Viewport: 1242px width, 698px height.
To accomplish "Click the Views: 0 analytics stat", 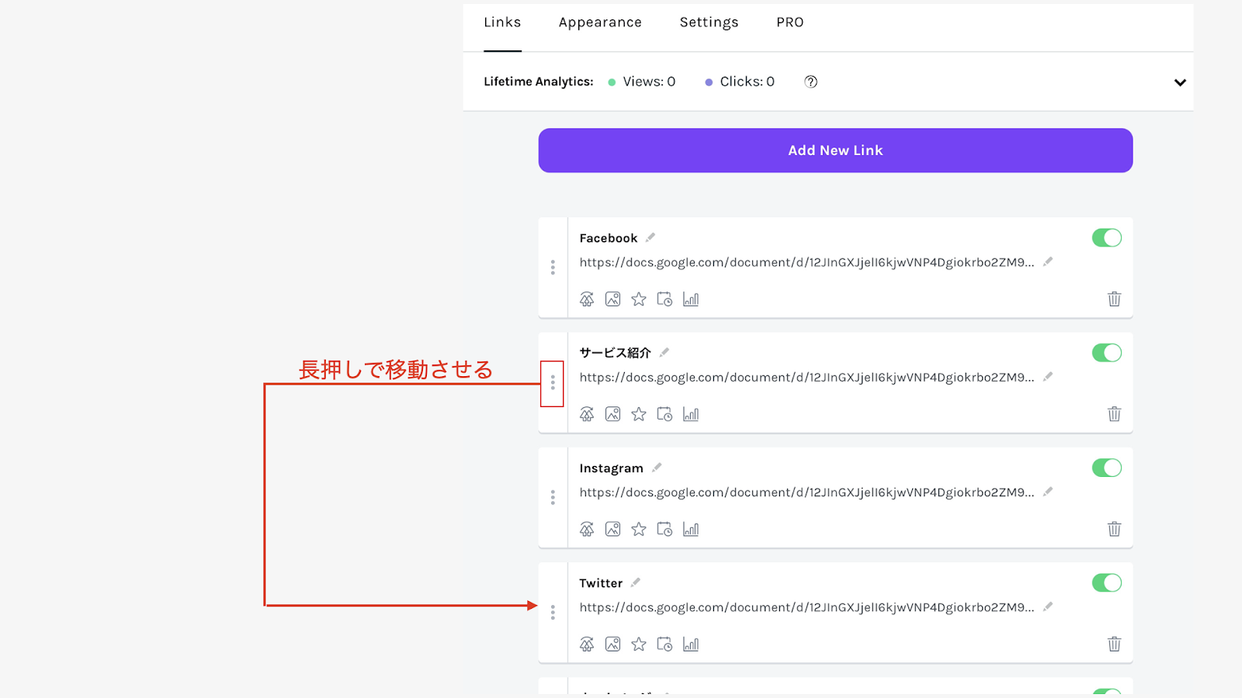I will coord(642,81).
